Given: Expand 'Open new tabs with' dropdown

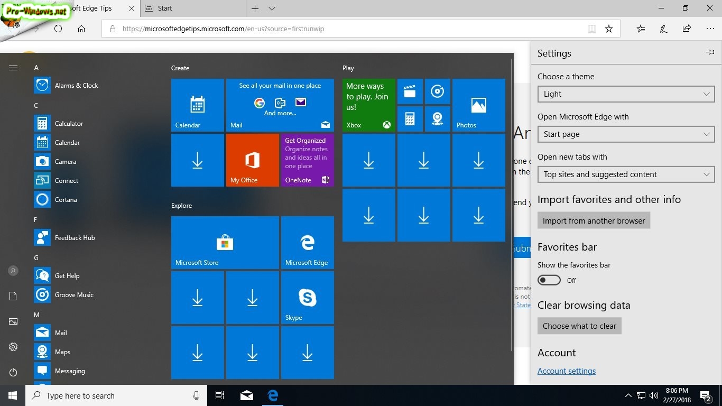Looking at the screenshot, I should (x=626, y=174).
